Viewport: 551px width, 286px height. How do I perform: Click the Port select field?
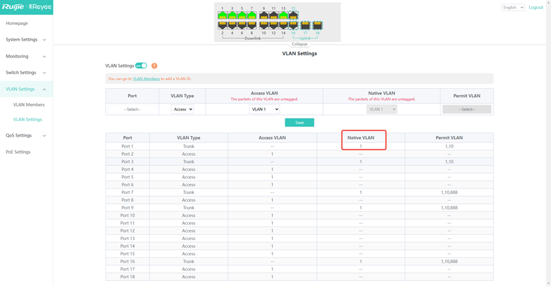click(x=132, y=109)
